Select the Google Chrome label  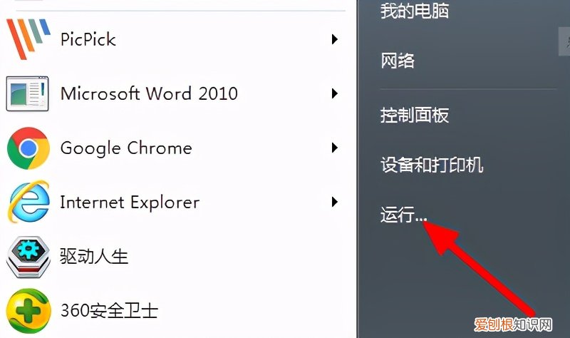(126, 148)
